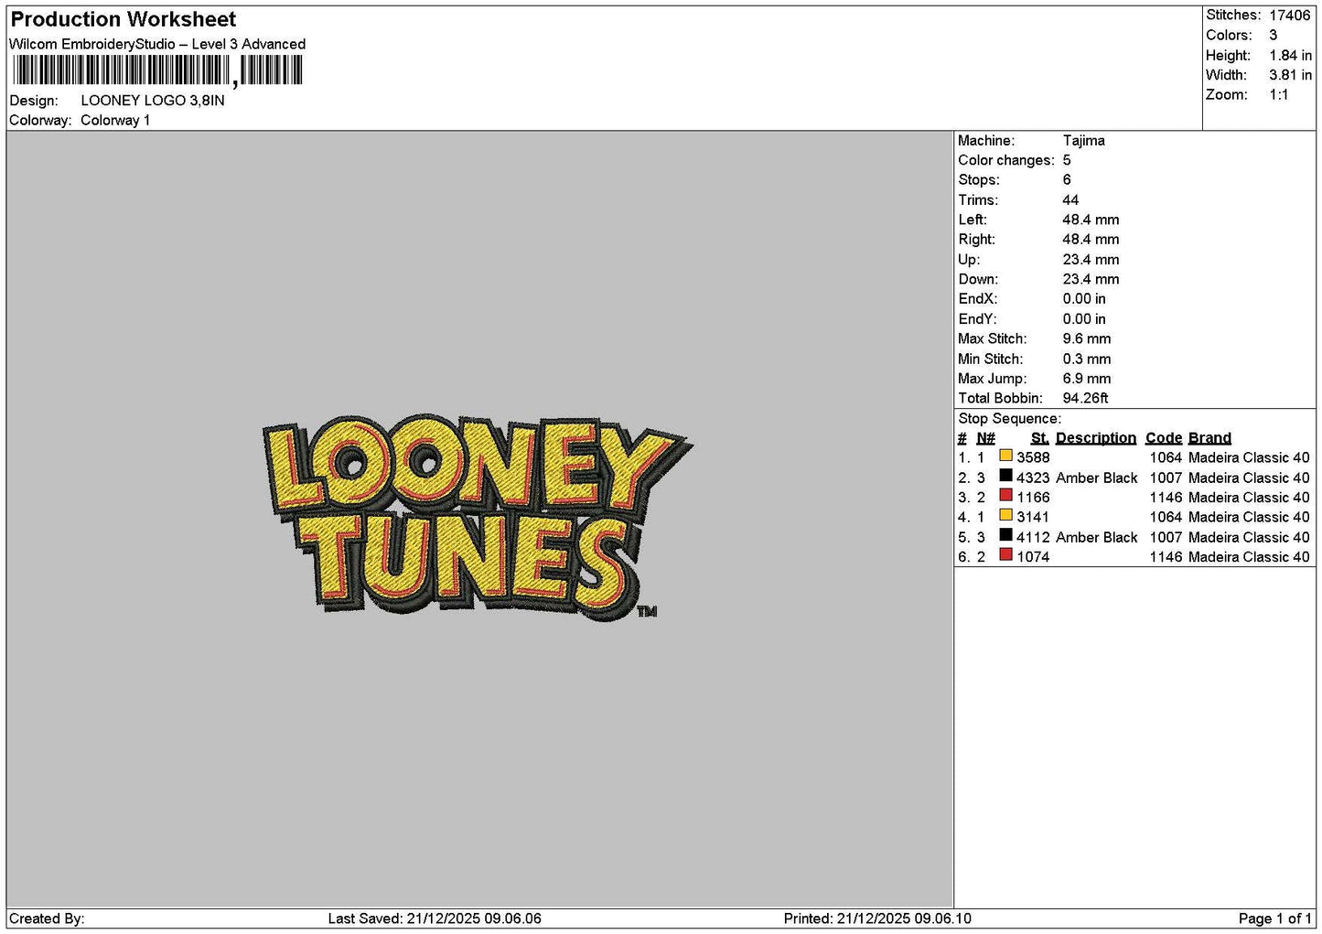Viewport: 1322px width, 934px height.
Task: Click the red swatch in stop row 6
Action: 1005,555
